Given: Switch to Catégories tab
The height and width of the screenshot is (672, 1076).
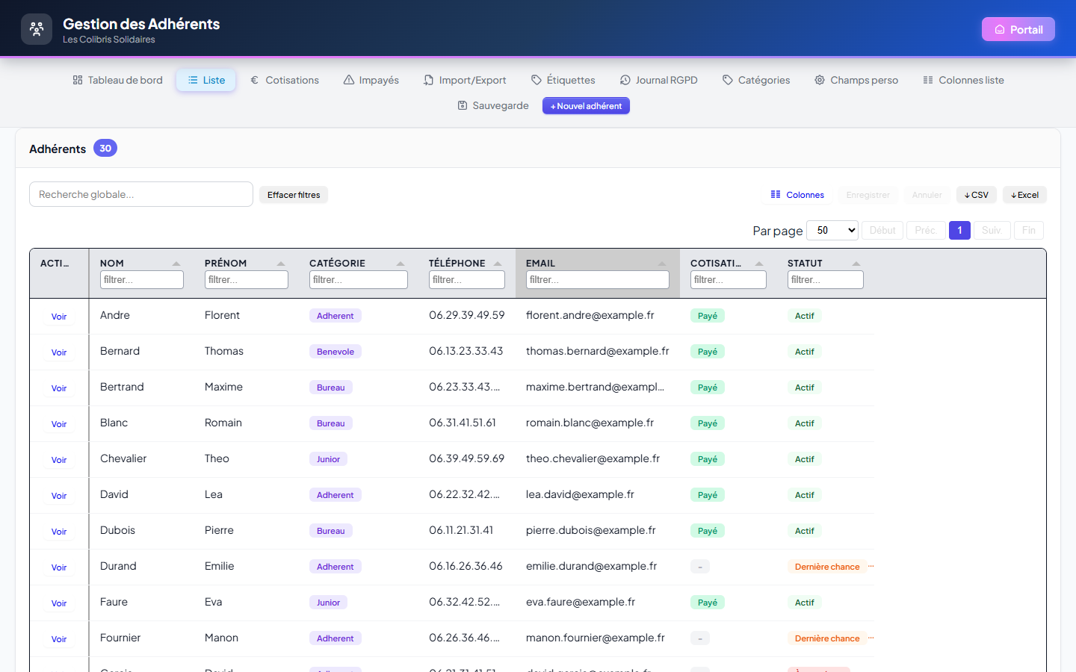Looking at the screenshot, I should click(756, 80).
